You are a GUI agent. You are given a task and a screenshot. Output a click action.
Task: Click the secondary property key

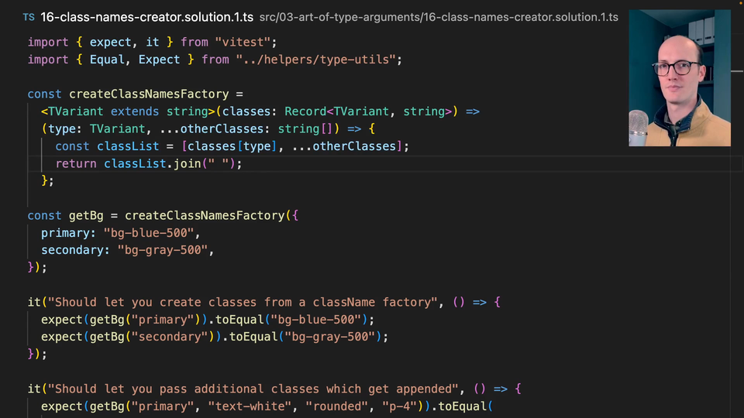pyautogui.click(x=75, y=250)
